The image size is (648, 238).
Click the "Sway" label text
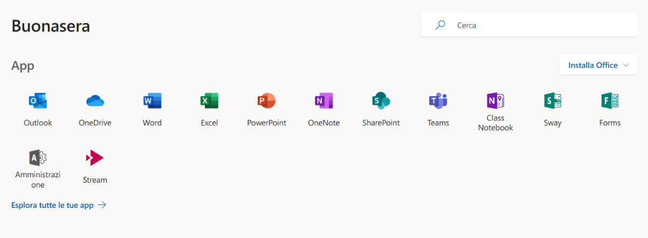tap(553, 122)
